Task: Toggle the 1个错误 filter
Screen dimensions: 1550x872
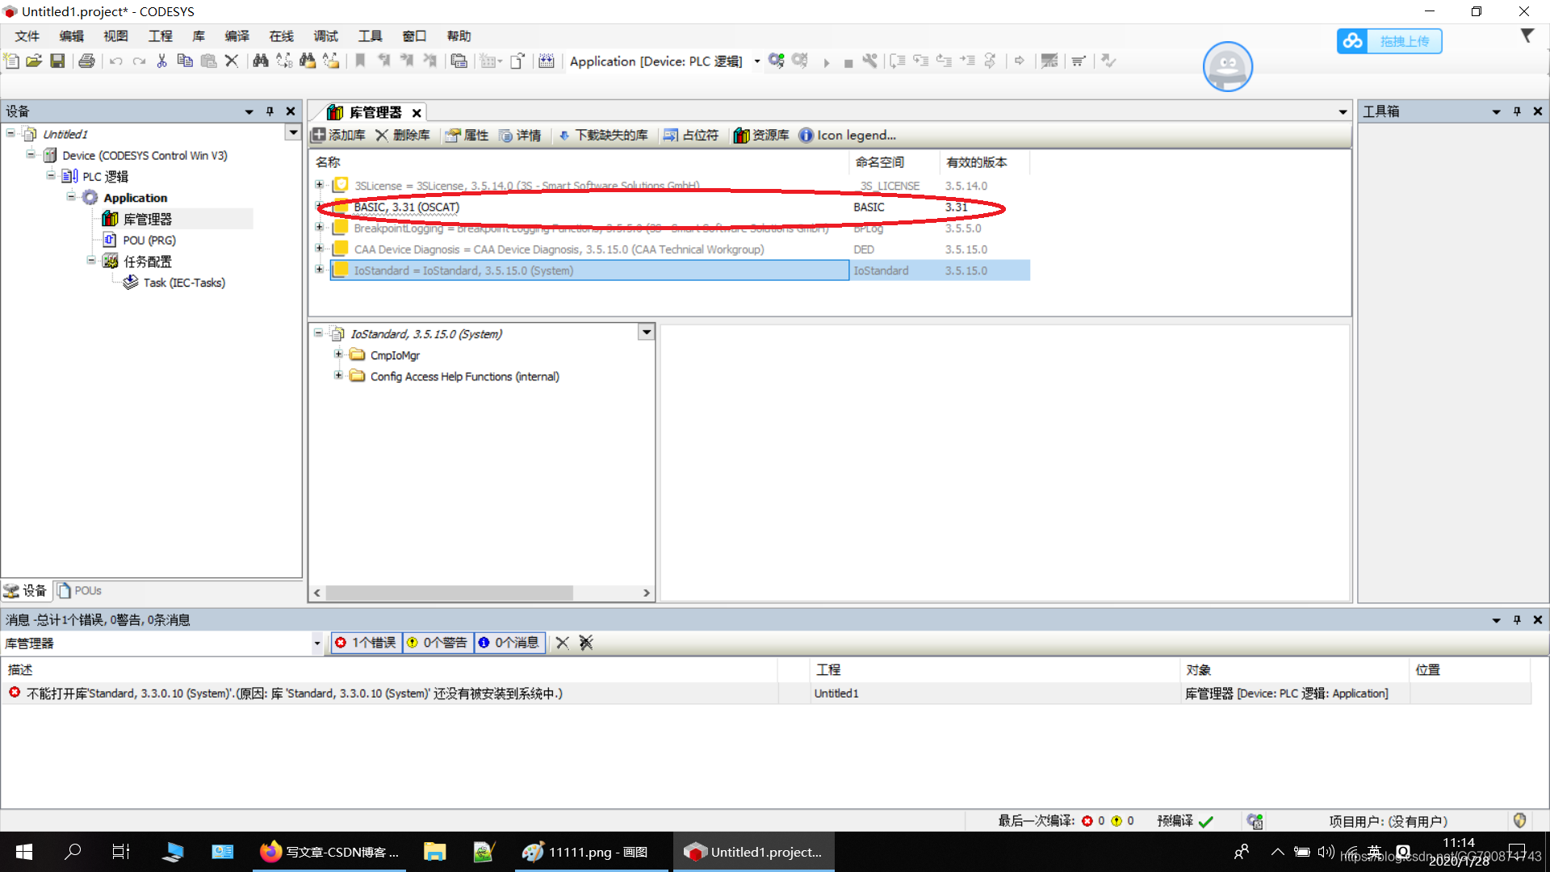Action: coord(366,643)
